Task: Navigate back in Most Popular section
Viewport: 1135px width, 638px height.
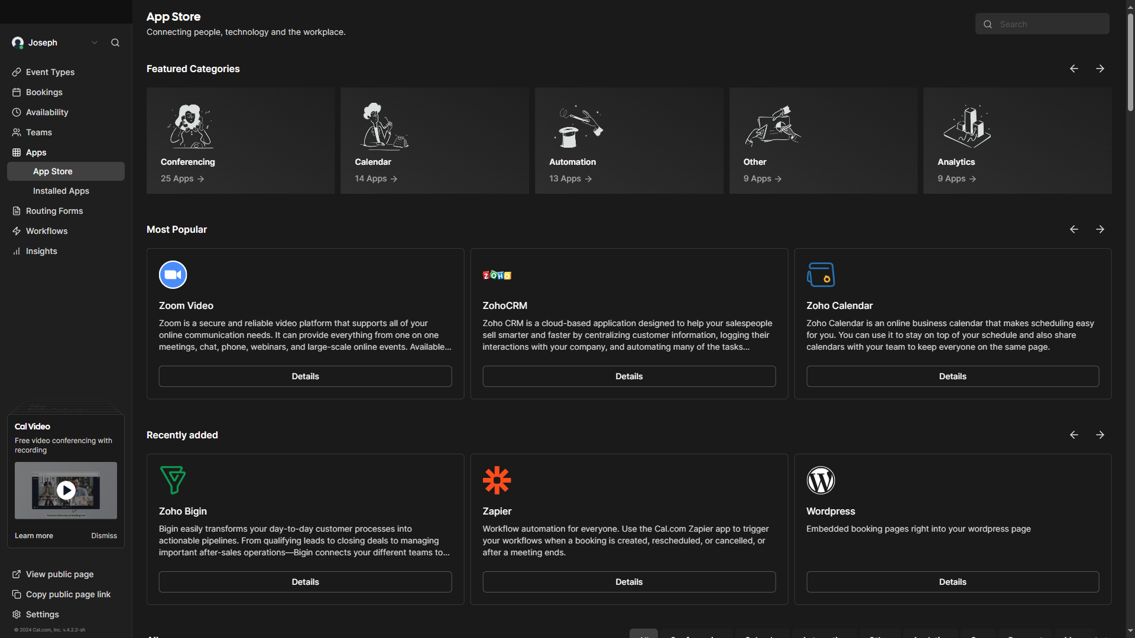Action: (1074, 229)
